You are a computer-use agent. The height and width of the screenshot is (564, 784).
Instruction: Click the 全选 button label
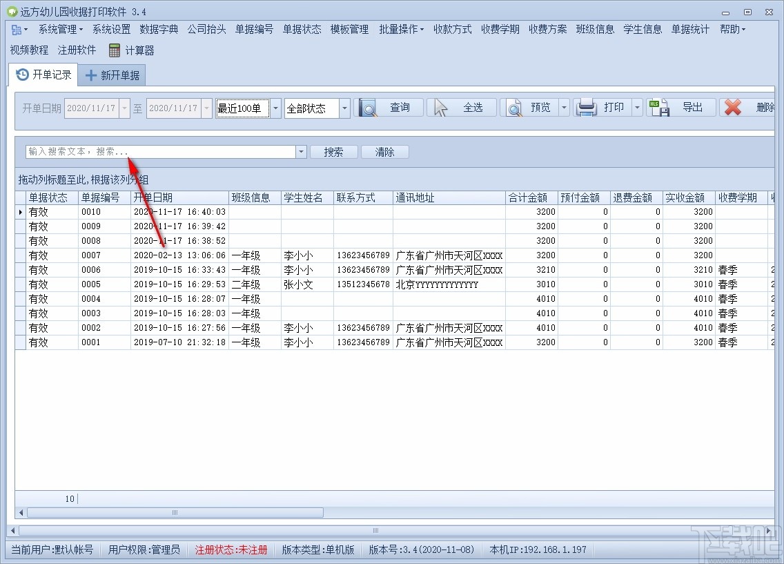coord(473,108)
